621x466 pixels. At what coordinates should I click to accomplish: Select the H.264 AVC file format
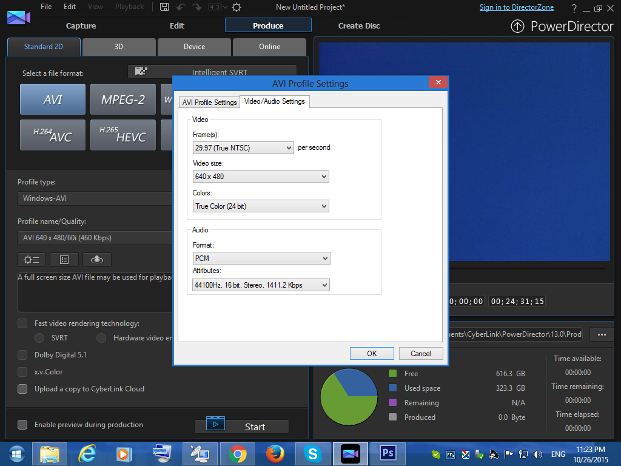click(53, 135)
